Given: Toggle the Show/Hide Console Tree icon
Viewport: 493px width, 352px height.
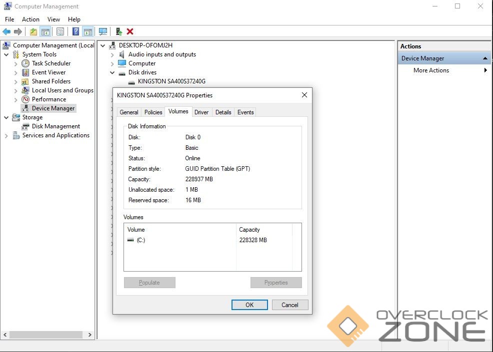Looking at the screenshot, I should pyautogui.click(x=45, y=31).
